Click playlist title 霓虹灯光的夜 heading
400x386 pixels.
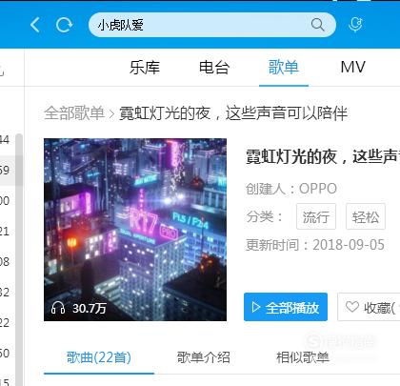pos(323,156)
